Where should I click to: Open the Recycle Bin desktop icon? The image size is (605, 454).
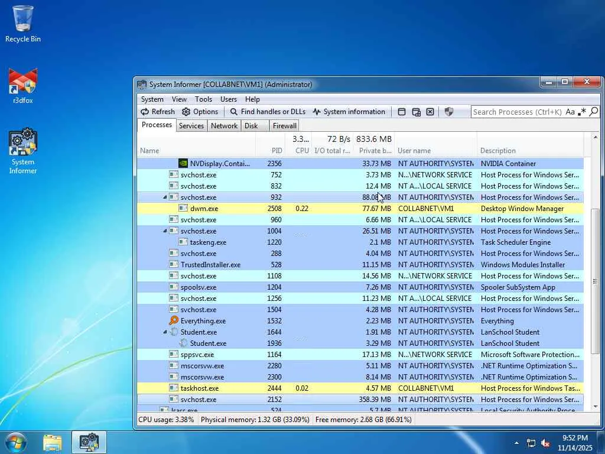23,24
